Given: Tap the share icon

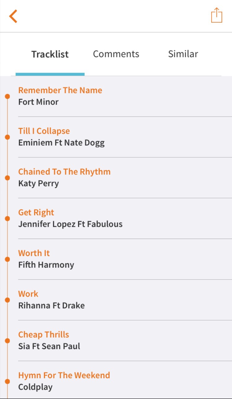Looking at the screenshot, I should click(x=217, y=15).
